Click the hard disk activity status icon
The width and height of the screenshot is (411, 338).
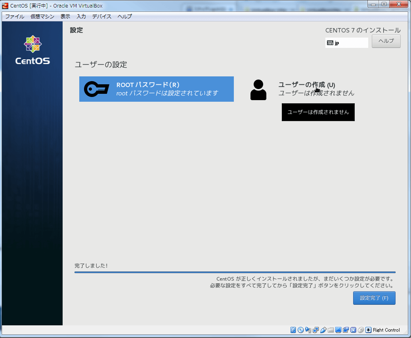click(x=293, y=330)
